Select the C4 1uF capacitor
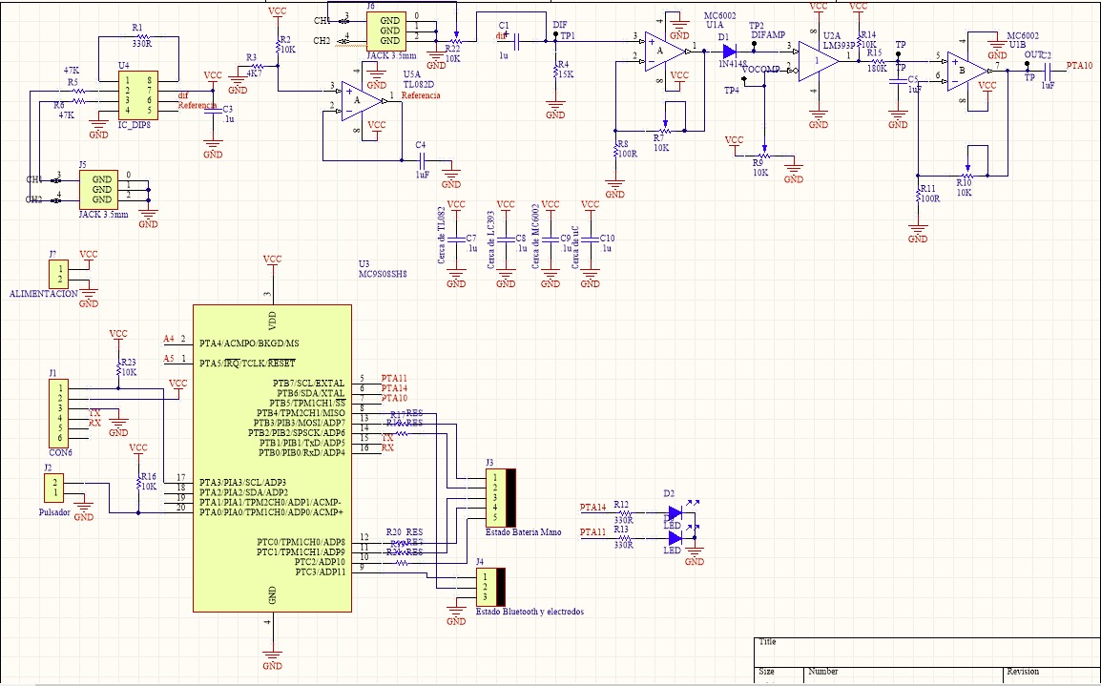 pyautogui.click(x=422, y=160)
